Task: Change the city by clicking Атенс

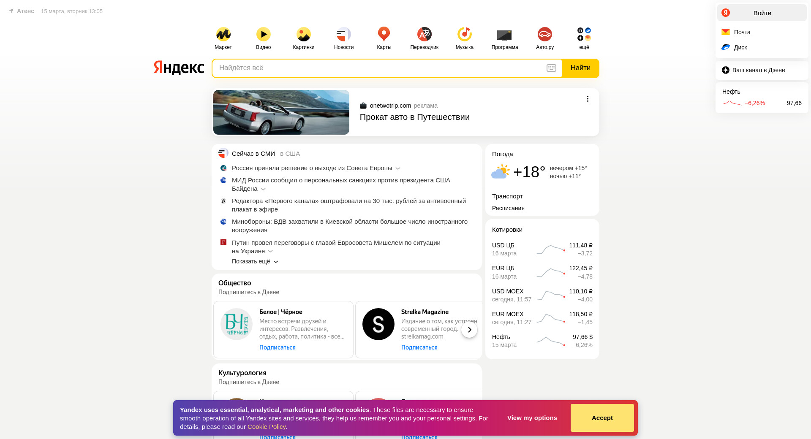Action: tap(25, 11)
